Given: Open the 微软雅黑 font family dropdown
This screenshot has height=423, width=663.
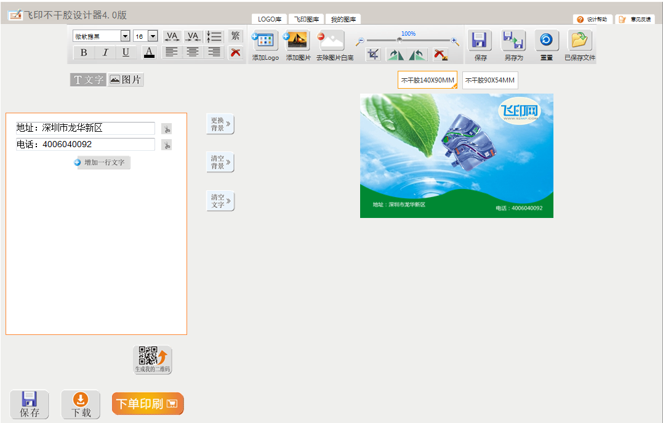Looking at the screenshot, I should tap(125, 36).
